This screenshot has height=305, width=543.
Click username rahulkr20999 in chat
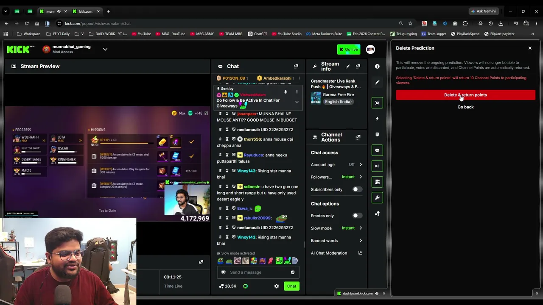coord(257,218)
